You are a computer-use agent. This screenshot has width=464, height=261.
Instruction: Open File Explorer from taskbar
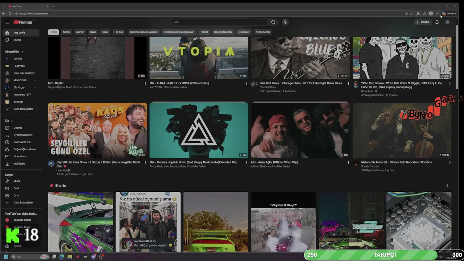pyautogui.click(x=70, y=257)
